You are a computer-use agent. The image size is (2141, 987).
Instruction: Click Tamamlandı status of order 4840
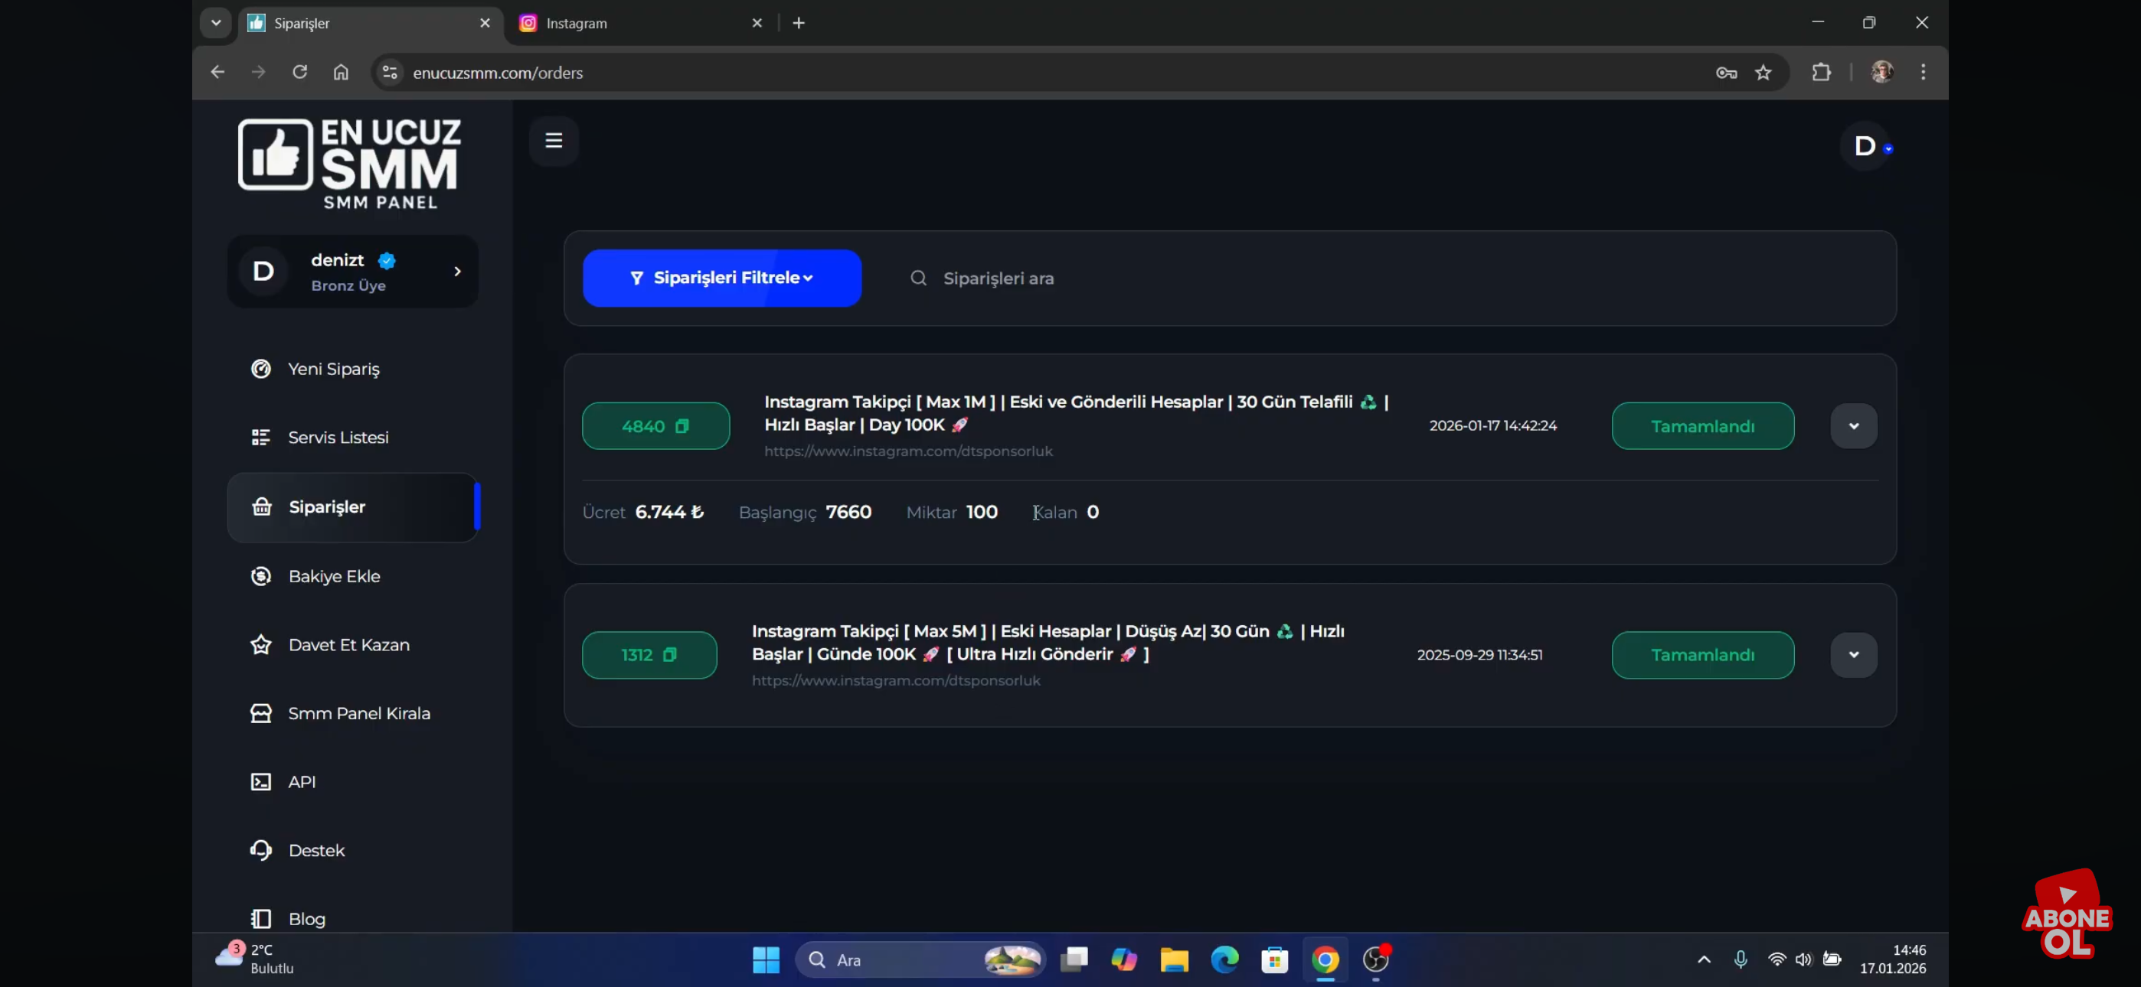point(1702,426)
